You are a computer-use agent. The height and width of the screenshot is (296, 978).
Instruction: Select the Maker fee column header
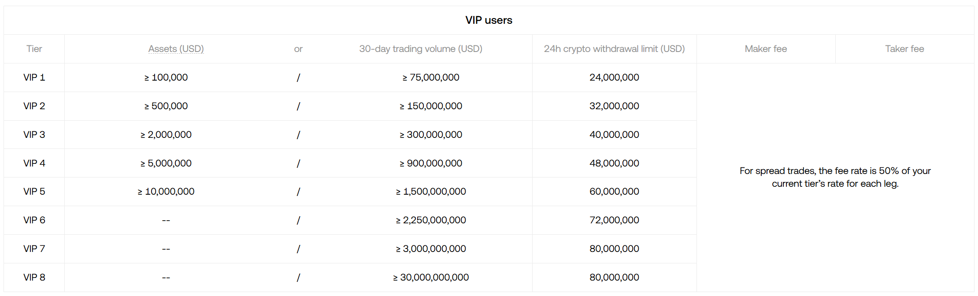click(x=766, y=49)
